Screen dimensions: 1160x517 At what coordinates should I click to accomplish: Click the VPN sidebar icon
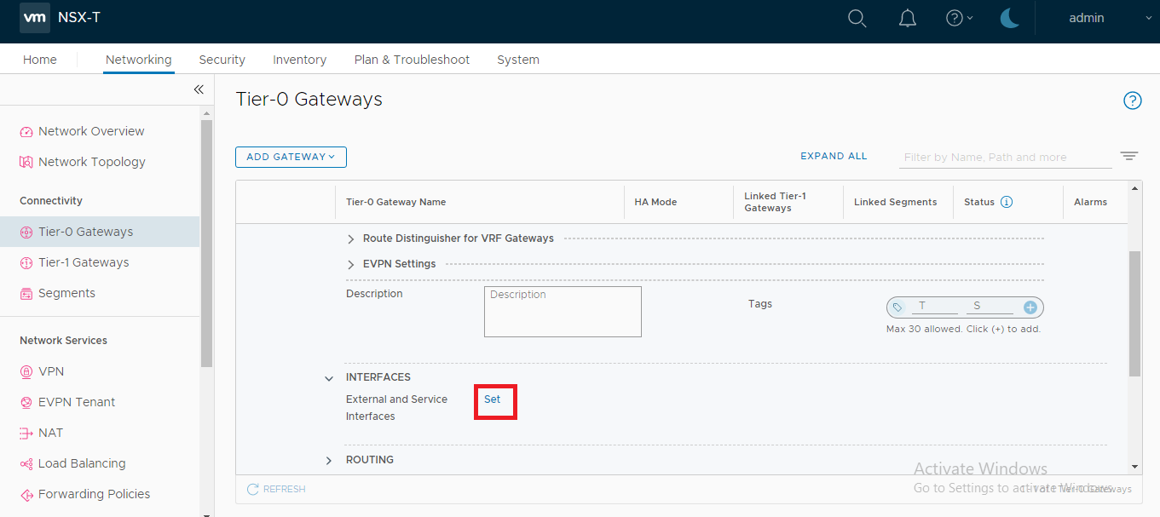pos(26,372)
